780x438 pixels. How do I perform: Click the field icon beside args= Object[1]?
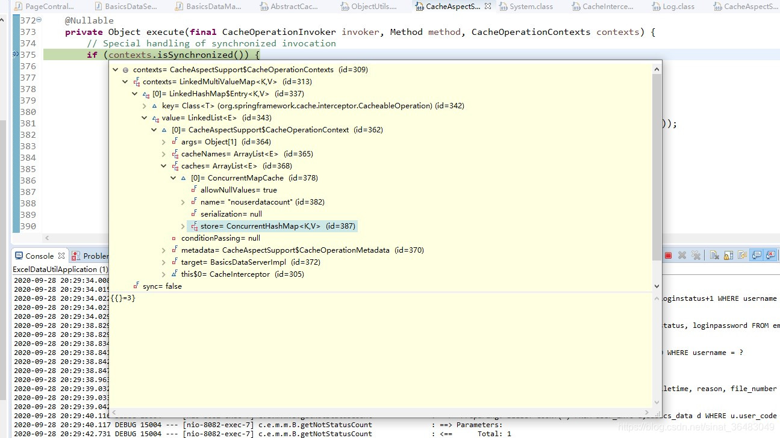175,142
